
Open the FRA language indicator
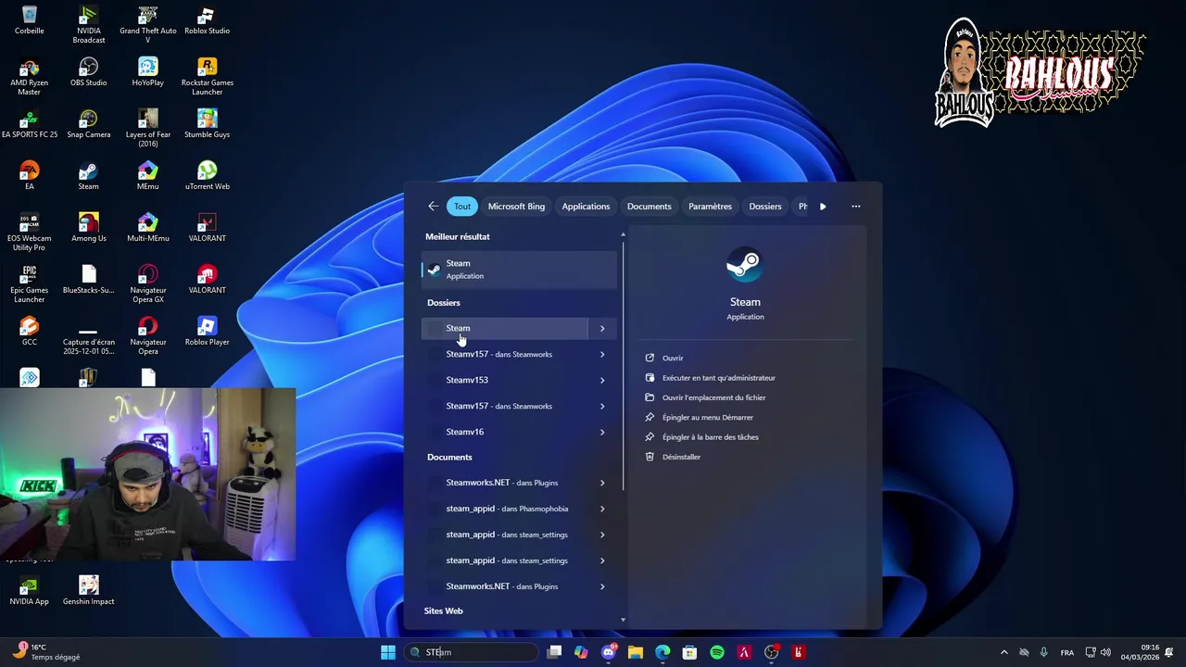1067,652
